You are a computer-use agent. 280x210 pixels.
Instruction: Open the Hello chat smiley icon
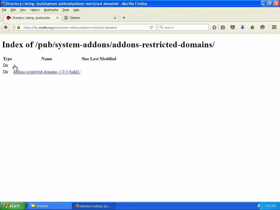262,28
